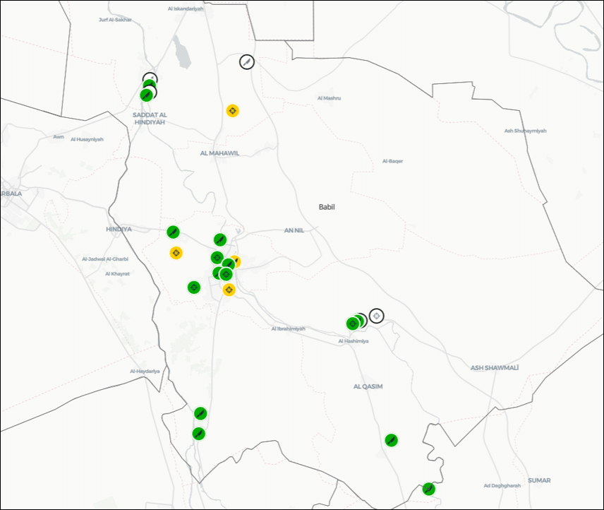The width and height of the screenshot is (604, 510).
Task: Click the white knife marker south of Al Iskandariyah
Action: point(246,61)
